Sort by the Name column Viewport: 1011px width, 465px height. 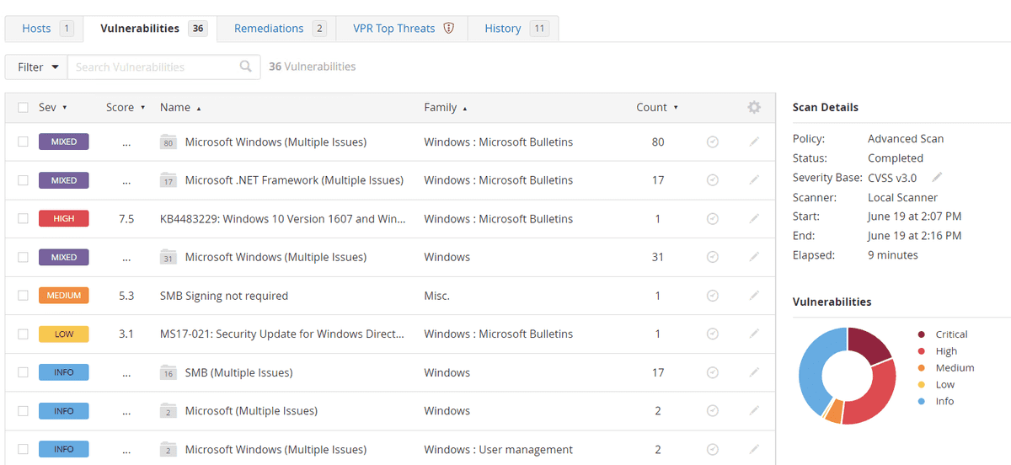pyautogui.click(x=180, y=107)
